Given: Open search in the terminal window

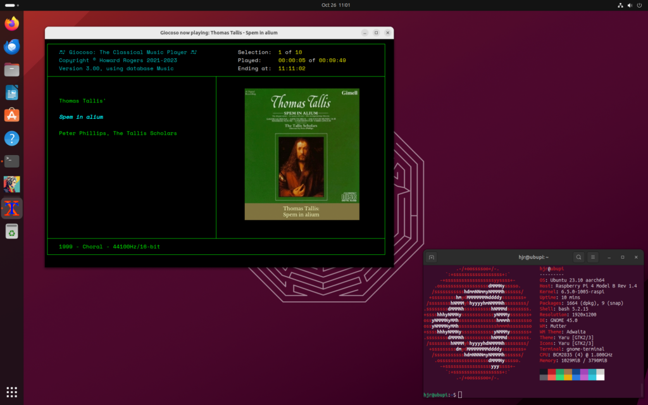Looking at the screenshot, I should [578, 257].
